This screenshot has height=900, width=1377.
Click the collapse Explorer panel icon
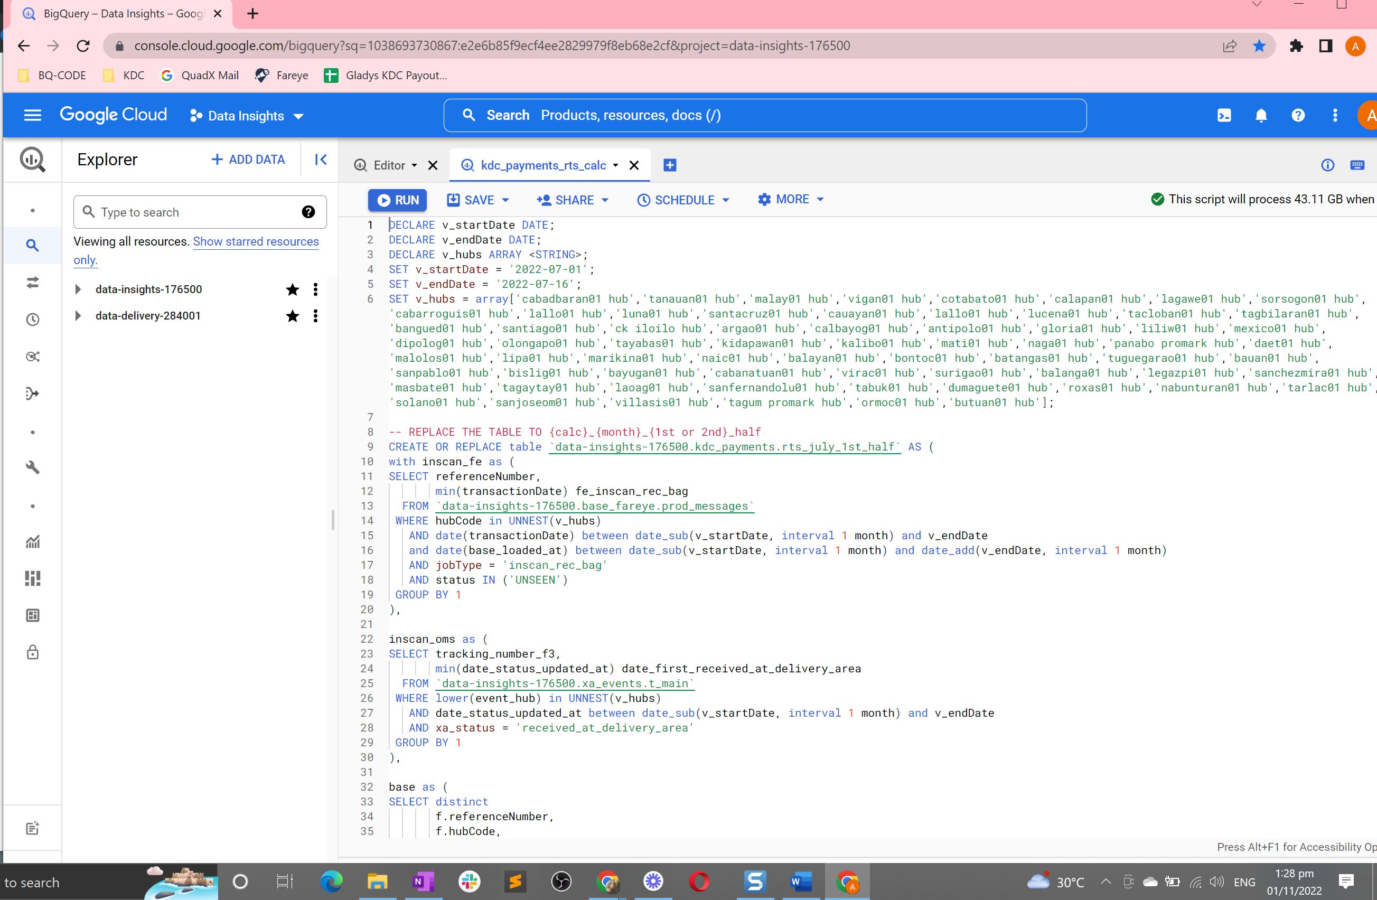(x=321, y=160)
